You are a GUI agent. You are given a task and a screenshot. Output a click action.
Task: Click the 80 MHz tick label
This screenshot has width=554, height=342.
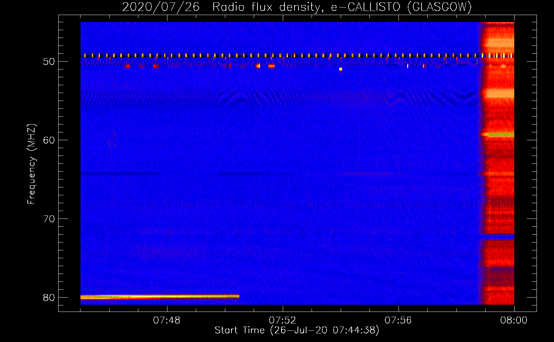pos(49,298)
